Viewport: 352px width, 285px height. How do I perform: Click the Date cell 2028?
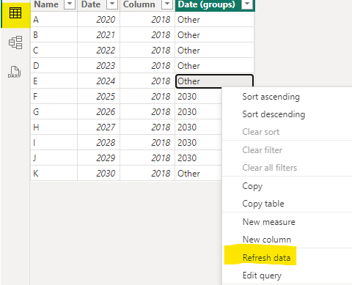(99, 143)
